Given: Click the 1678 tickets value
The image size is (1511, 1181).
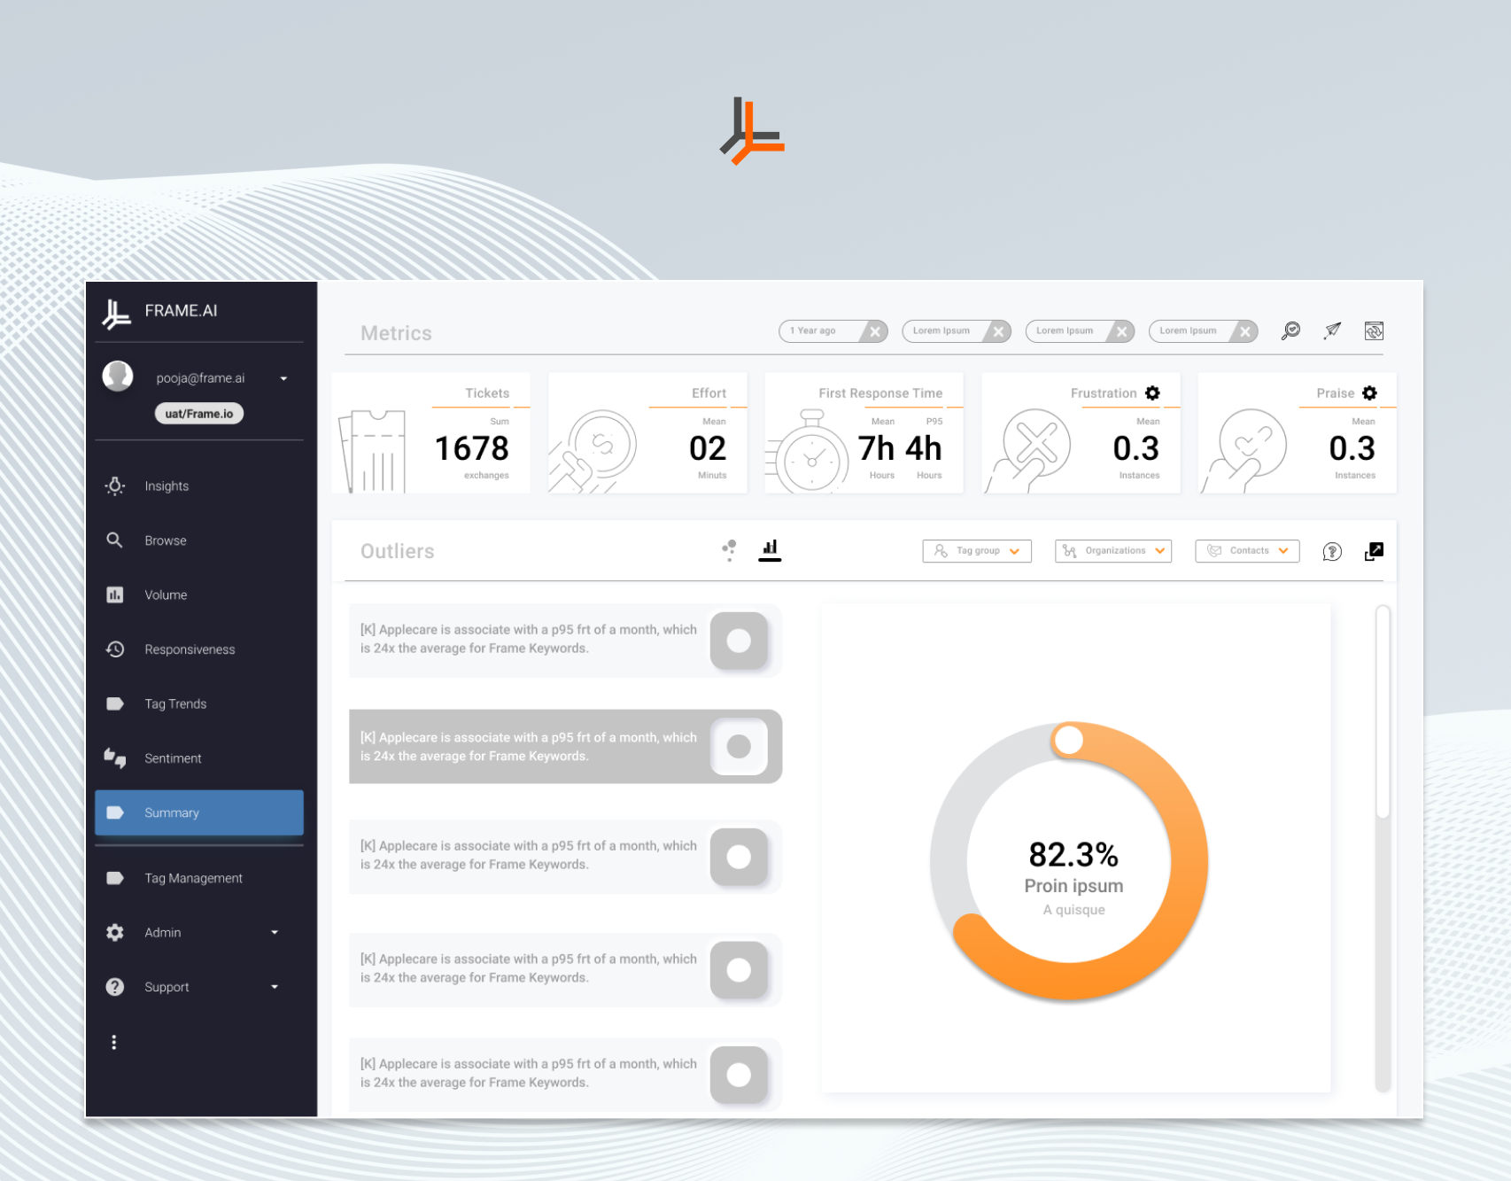Looking at the screenshot, I should (x=472, y=448).
